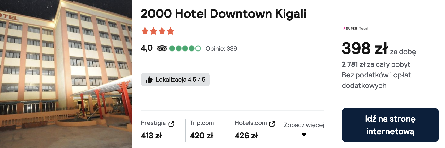445x148 pixels.
Task: Click the 4,0 rating score
Action: (x=147, y=48)
